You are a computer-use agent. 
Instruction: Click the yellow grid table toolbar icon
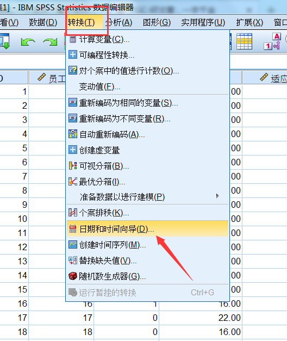[244, 41]
